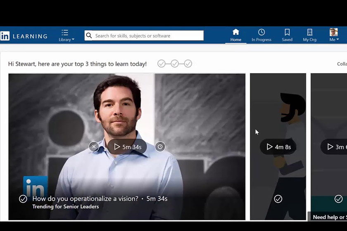
Task: Open the My Org icon
Action: (309, 35)
